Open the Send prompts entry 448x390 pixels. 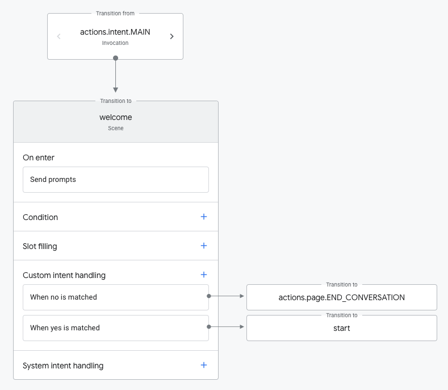[x=115, y=180]
